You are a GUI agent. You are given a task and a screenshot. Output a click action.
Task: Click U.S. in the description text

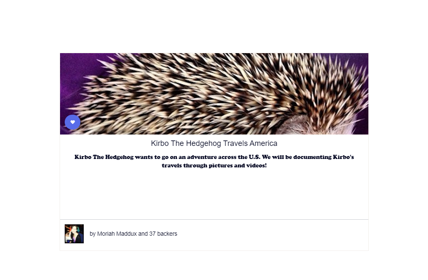pos(255,157)
